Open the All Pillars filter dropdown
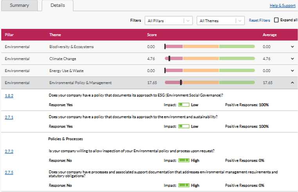The width and height of the screenshot is (298, 192). click(169, 21)
